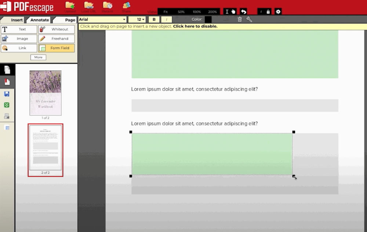Select the Image insertion tool
Viewport: 367px width, 232px height.
pos(19,39)
